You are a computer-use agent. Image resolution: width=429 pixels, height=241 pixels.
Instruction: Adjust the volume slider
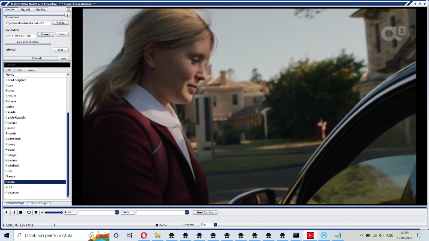(54, 212)
